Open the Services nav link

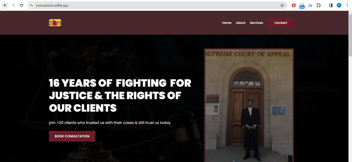257,23
